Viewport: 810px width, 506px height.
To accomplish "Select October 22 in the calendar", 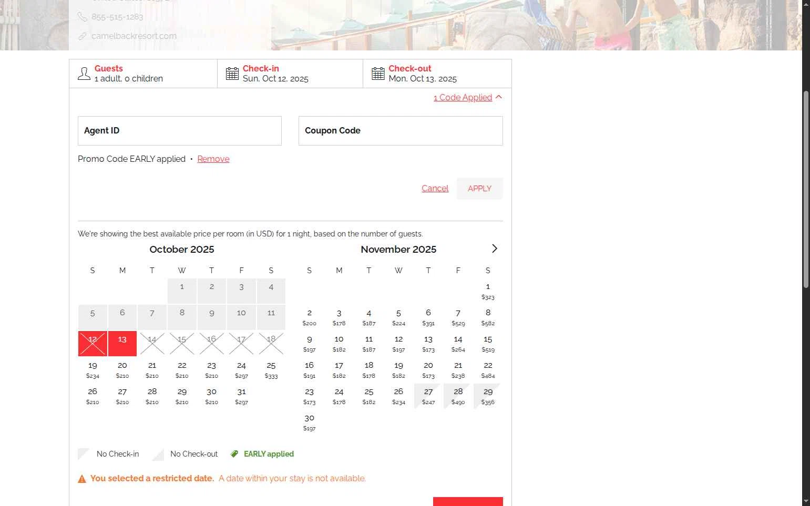I will (182, 370).
